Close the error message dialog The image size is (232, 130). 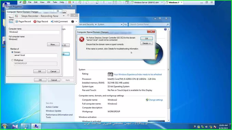(x=151, y=31)
